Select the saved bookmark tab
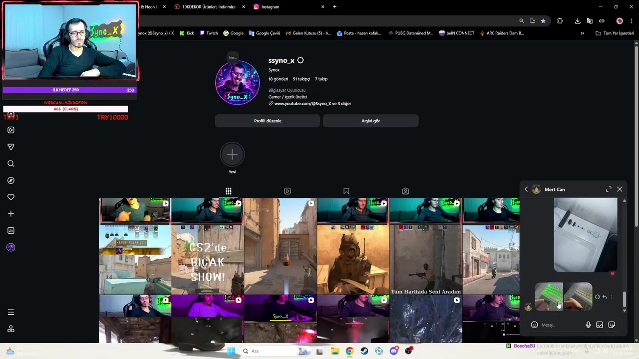 click(346, 191)
